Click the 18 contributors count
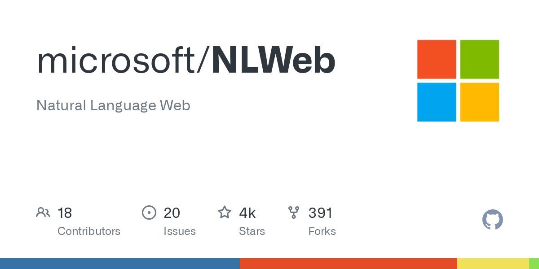Screen dimensions: 539x269 [65, 213]
